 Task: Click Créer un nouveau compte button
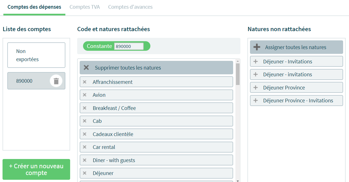click(x=36, y=169)
